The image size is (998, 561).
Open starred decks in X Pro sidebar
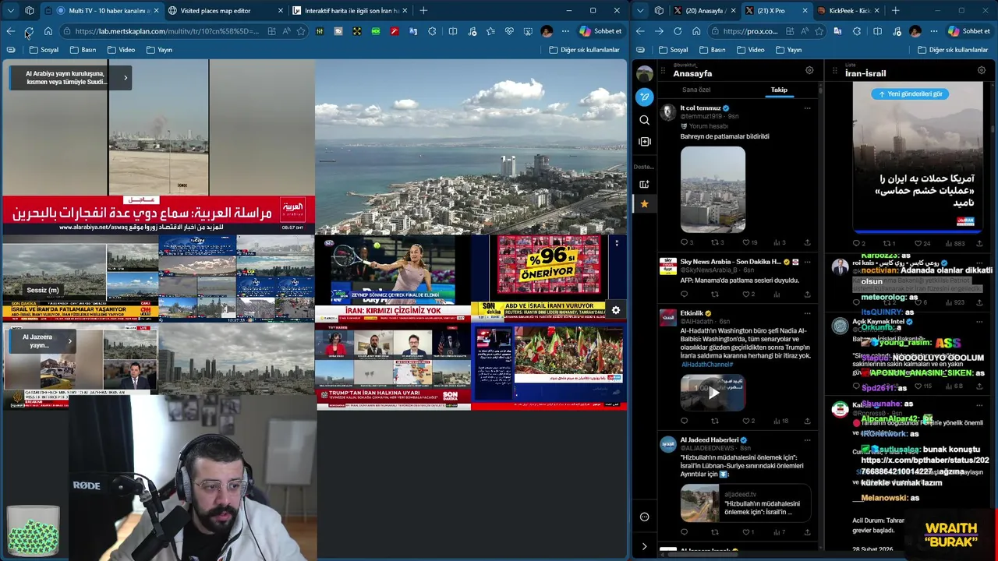pos(644,204)
